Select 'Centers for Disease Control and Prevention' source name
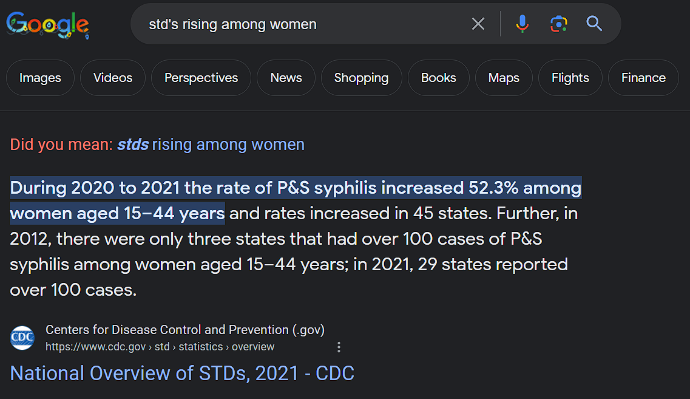Image resolution: width=690 pixels, height=399 pixels. (x=185, y=330)
